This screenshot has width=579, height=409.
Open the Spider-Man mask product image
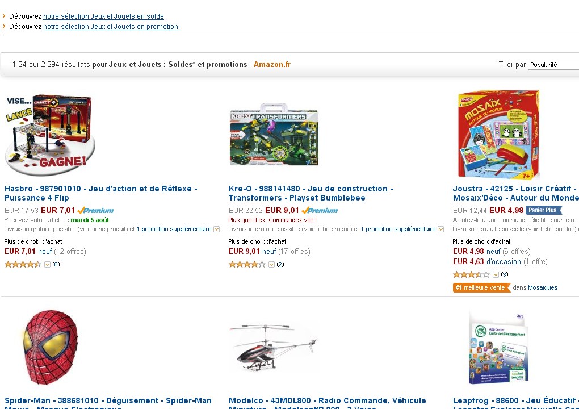point(50,347)
